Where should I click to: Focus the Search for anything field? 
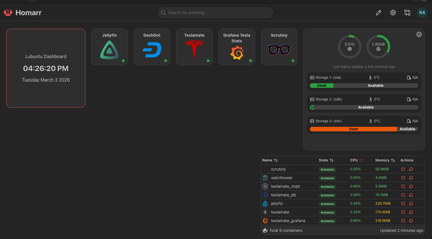[x=216, y=13]
